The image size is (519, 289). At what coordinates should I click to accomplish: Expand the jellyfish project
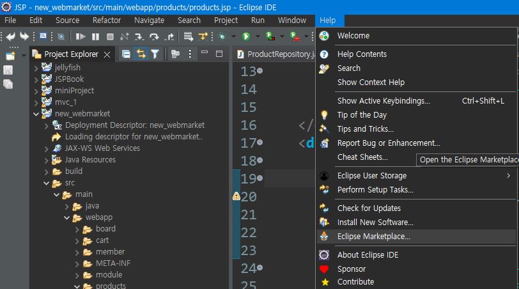(x=36, y=68)
